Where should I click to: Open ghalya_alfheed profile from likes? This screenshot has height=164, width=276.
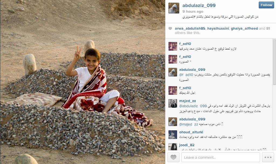[244, 29]
